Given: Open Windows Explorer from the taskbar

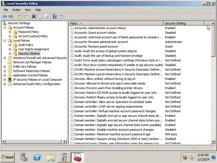Looking at the screenshot, I should (x=51, y=157).
